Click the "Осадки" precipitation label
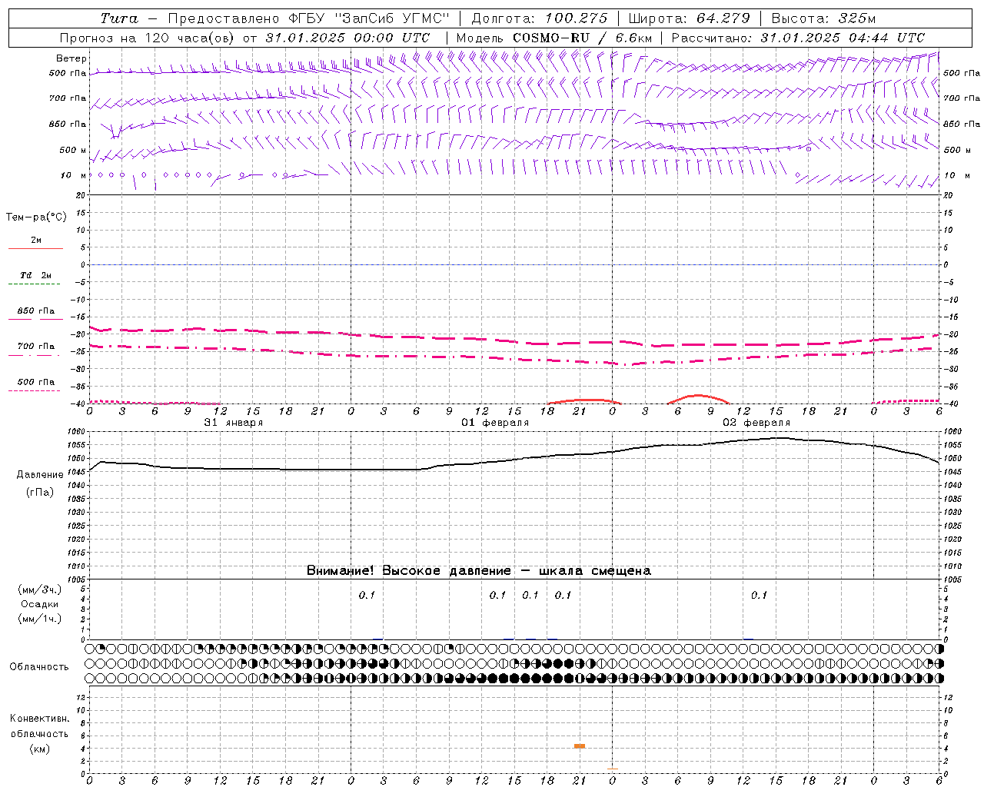The width and height of the screenshot is (984, 787). click(x=40, y=604)
